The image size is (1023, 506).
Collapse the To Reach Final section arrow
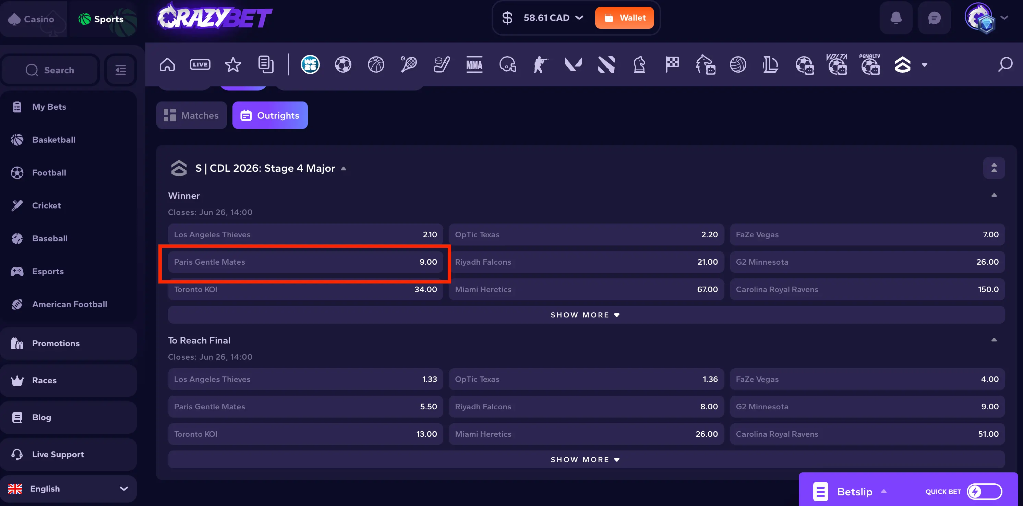click(994, 340)
